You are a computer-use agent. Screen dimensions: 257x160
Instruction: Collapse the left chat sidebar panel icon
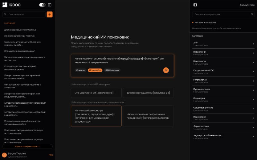49,5
